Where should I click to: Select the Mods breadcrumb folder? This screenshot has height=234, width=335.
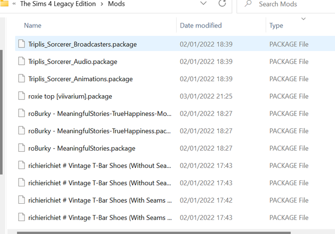click(116, 4)
